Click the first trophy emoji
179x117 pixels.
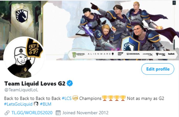coord(105,98)
